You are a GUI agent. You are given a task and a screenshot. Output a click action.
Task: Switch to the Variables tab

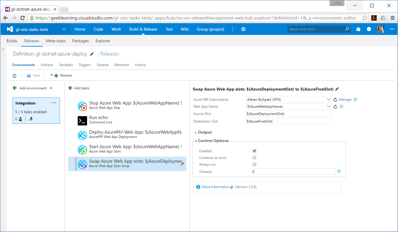(x=66, y=65)
